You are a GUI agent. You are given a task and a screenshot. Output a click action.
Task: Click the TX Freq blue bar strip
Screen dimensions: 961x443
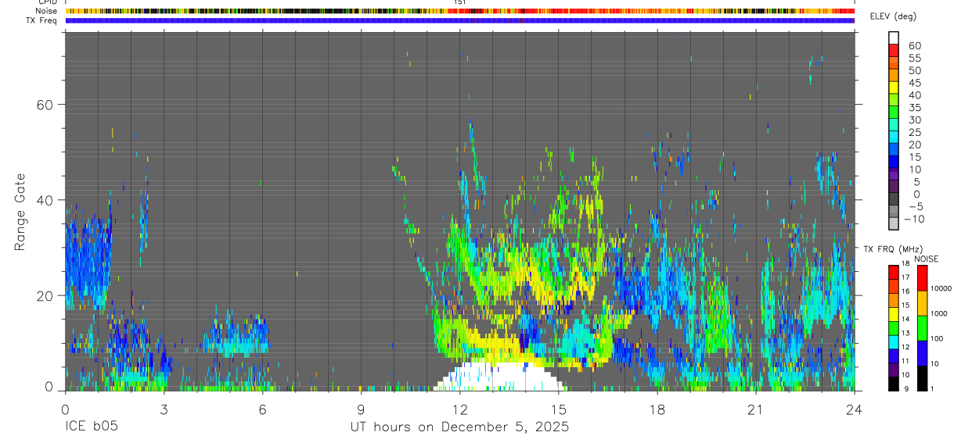pos(460,20)
